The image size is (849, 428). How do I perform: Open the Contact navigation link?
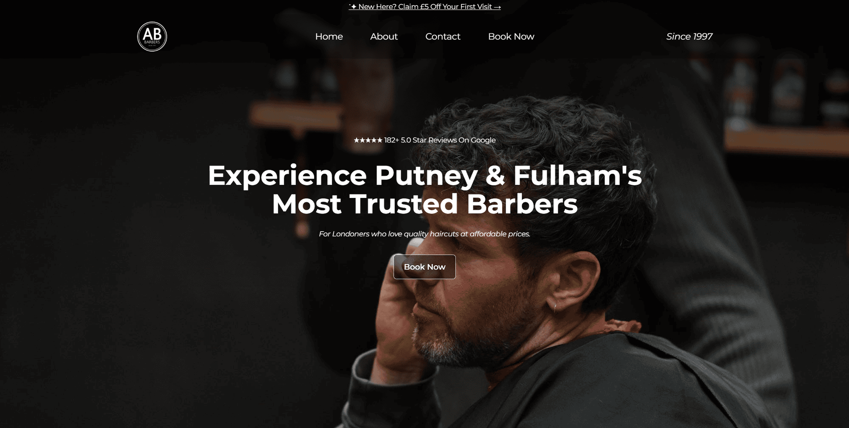pos(443,36)
